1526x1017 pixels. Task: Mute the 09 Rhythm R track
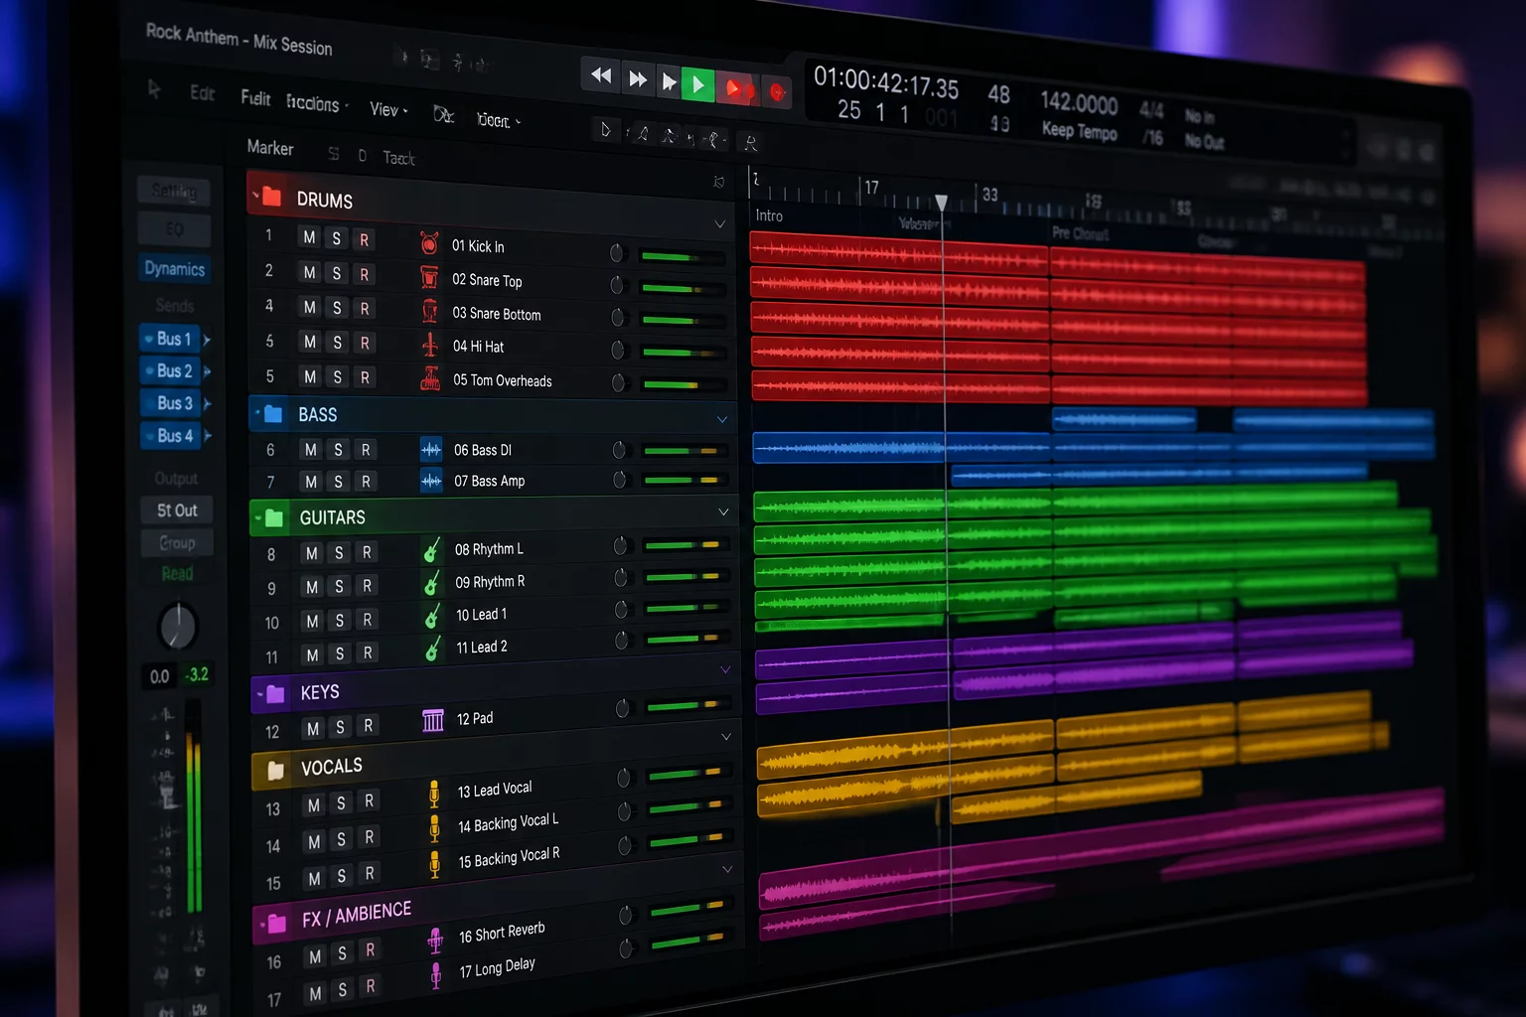pos(312,587)
